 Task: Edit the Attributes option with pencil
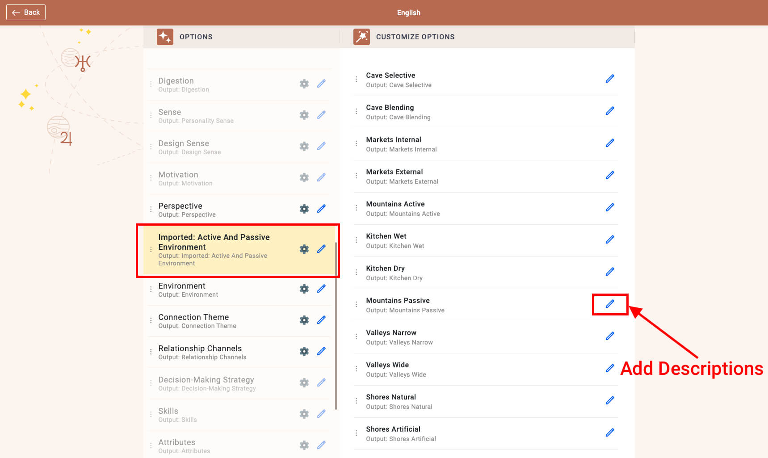point(321,445)
